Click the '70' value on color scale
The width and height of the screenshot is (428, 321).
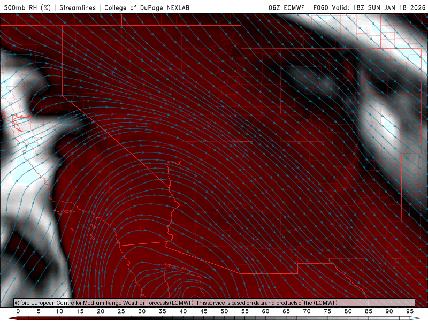307,311
